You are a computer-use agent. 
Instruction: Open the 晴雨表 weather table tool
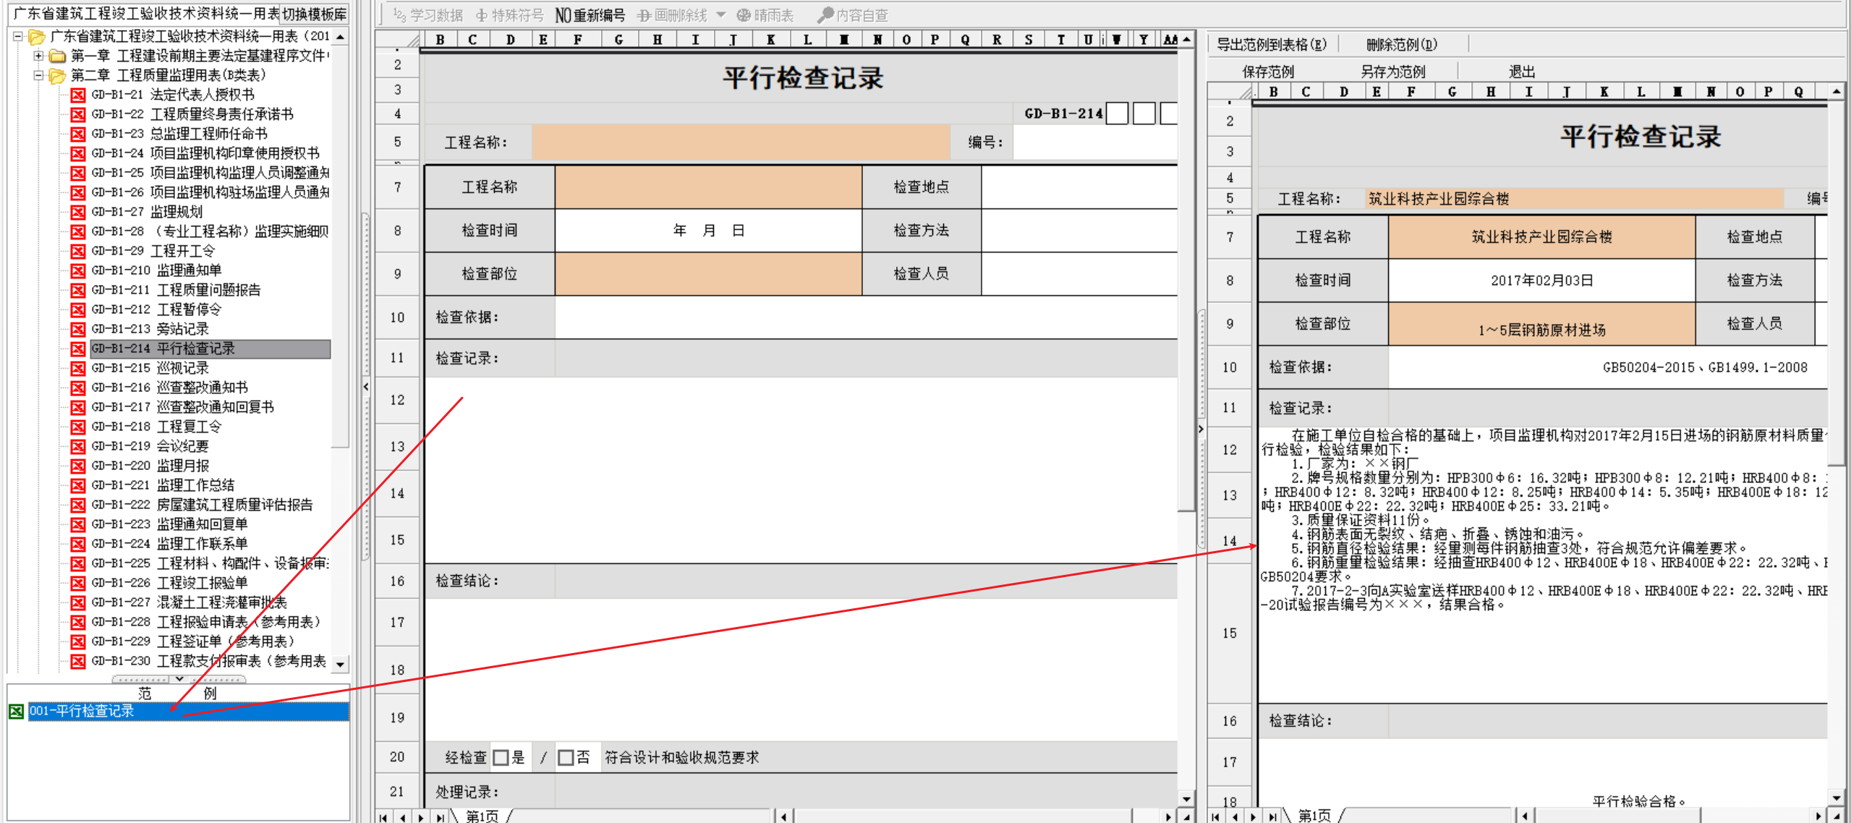[x=765, y=15]
